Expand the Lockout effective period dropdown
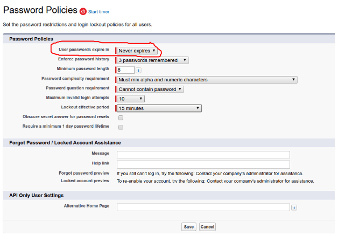Viewport: 338px width, 236px height. 159,108
